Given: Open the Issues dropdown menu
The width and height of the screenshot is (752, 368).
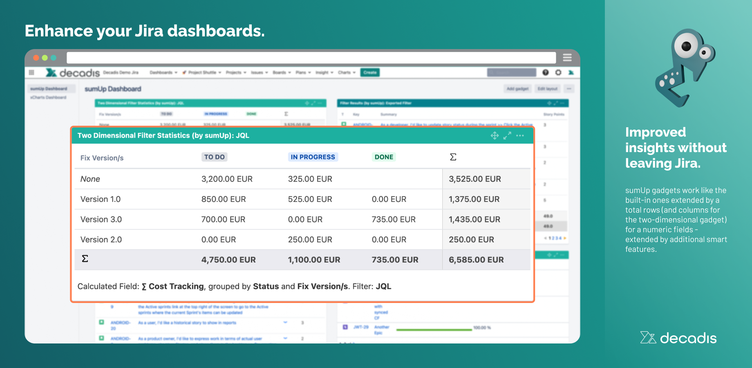Looking at the screenshot, I should point(260,72).
